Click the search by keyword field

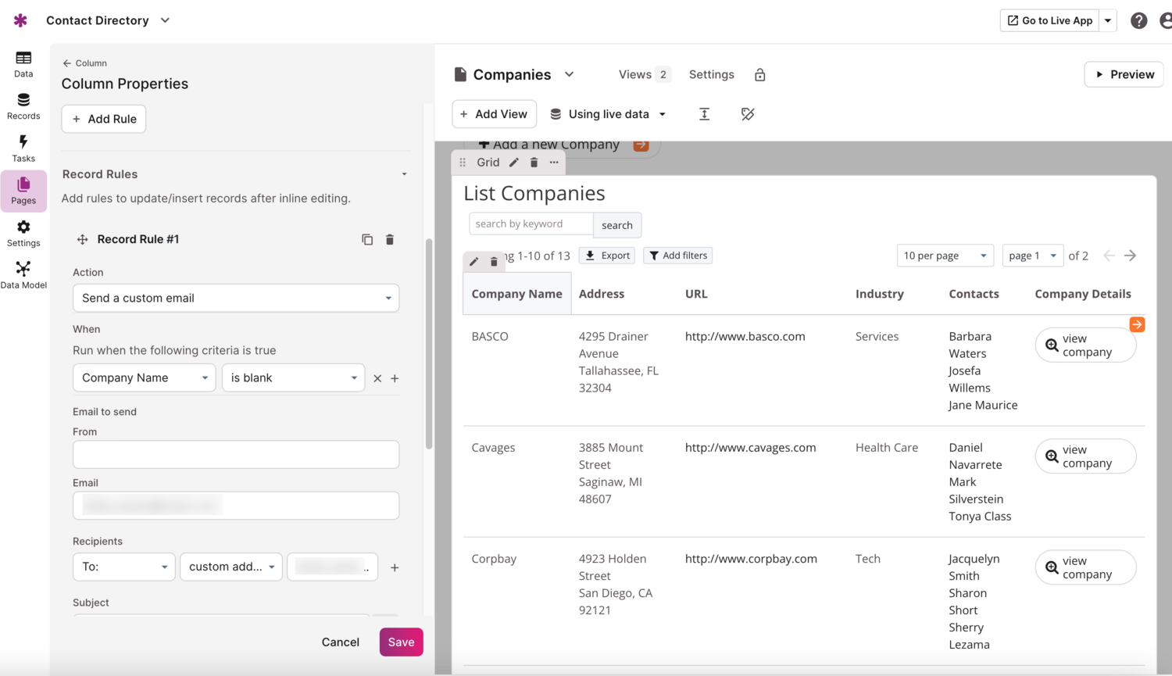[531, 224]
